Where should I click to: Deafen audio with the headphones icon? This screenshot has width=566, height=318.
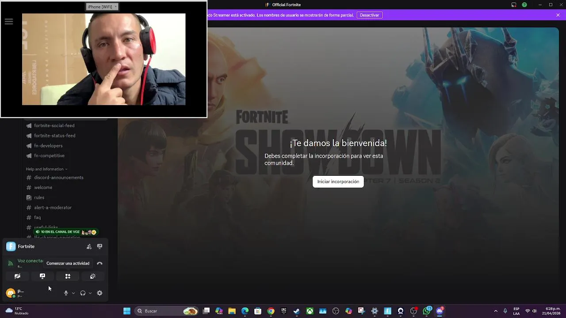[83, 293]
